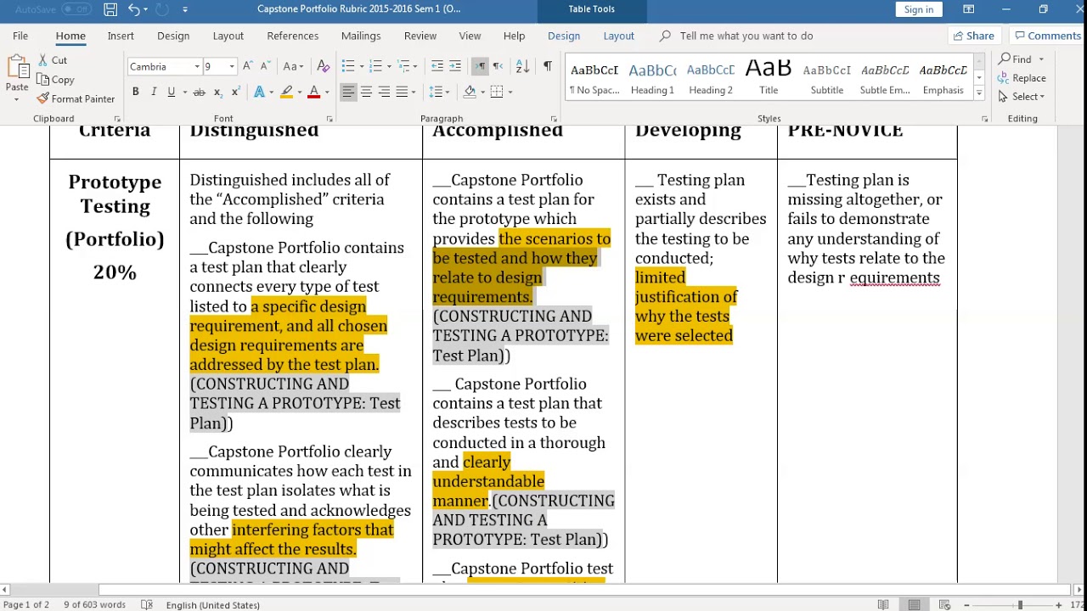Undo the last action
This screenshot has height=611, width=1087.
(134, 9)
